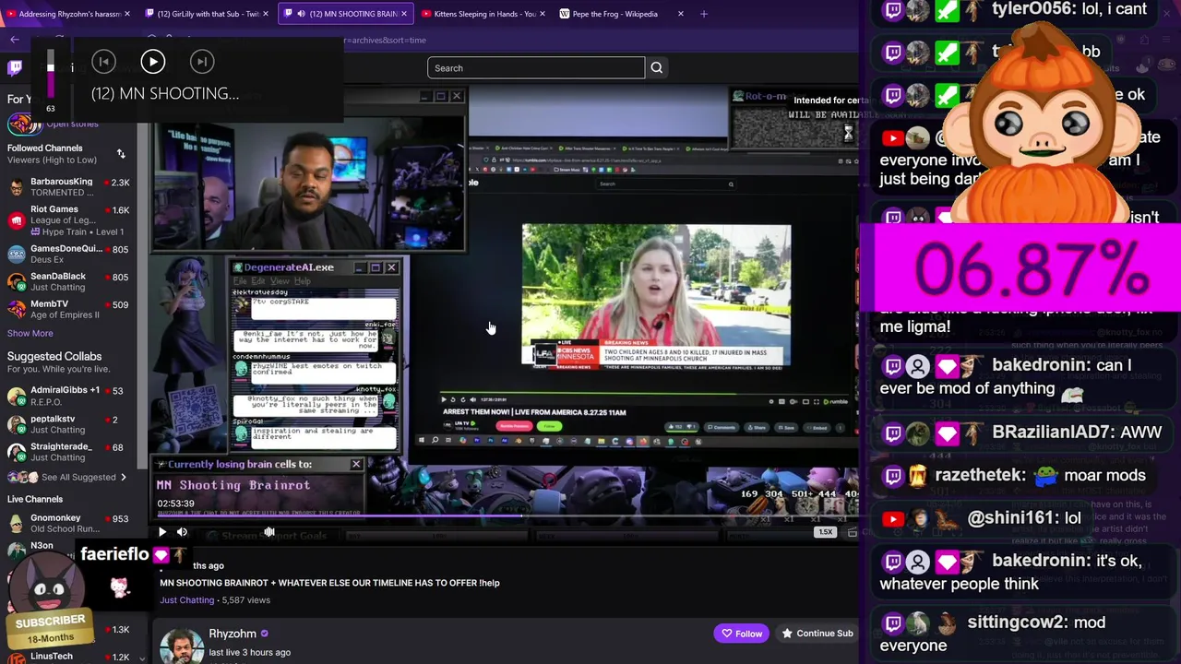Click BRazilianAD7 username in chat
The height and width of the screenshot is (664, 1181).
tap(1051, 432)
